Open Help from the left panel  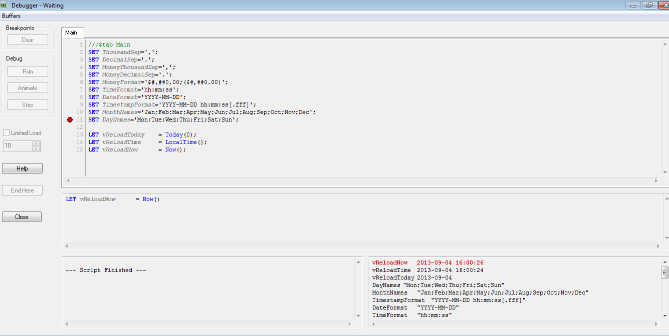point(22,167)
